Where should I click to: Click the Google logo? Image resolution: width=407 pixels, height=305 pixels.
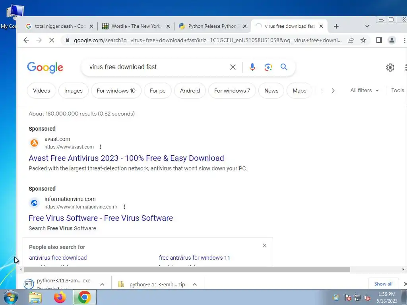pos(45,68)
